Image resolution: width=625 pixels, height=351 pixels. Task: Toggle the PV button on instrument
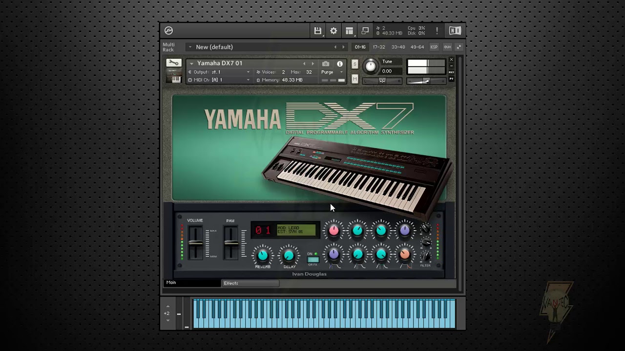pyautogui.click(x=451, y=78)
